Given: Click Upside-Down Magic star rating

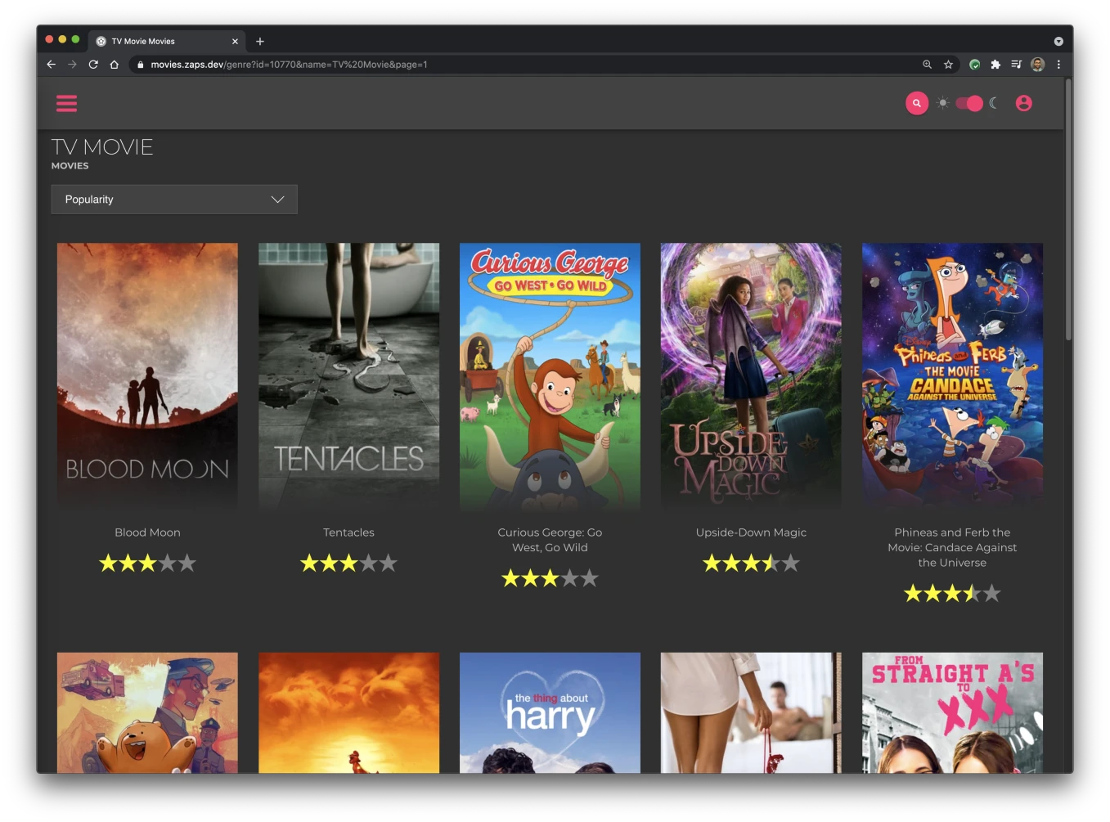Looking at the screenshot, I should coord(751,563).
